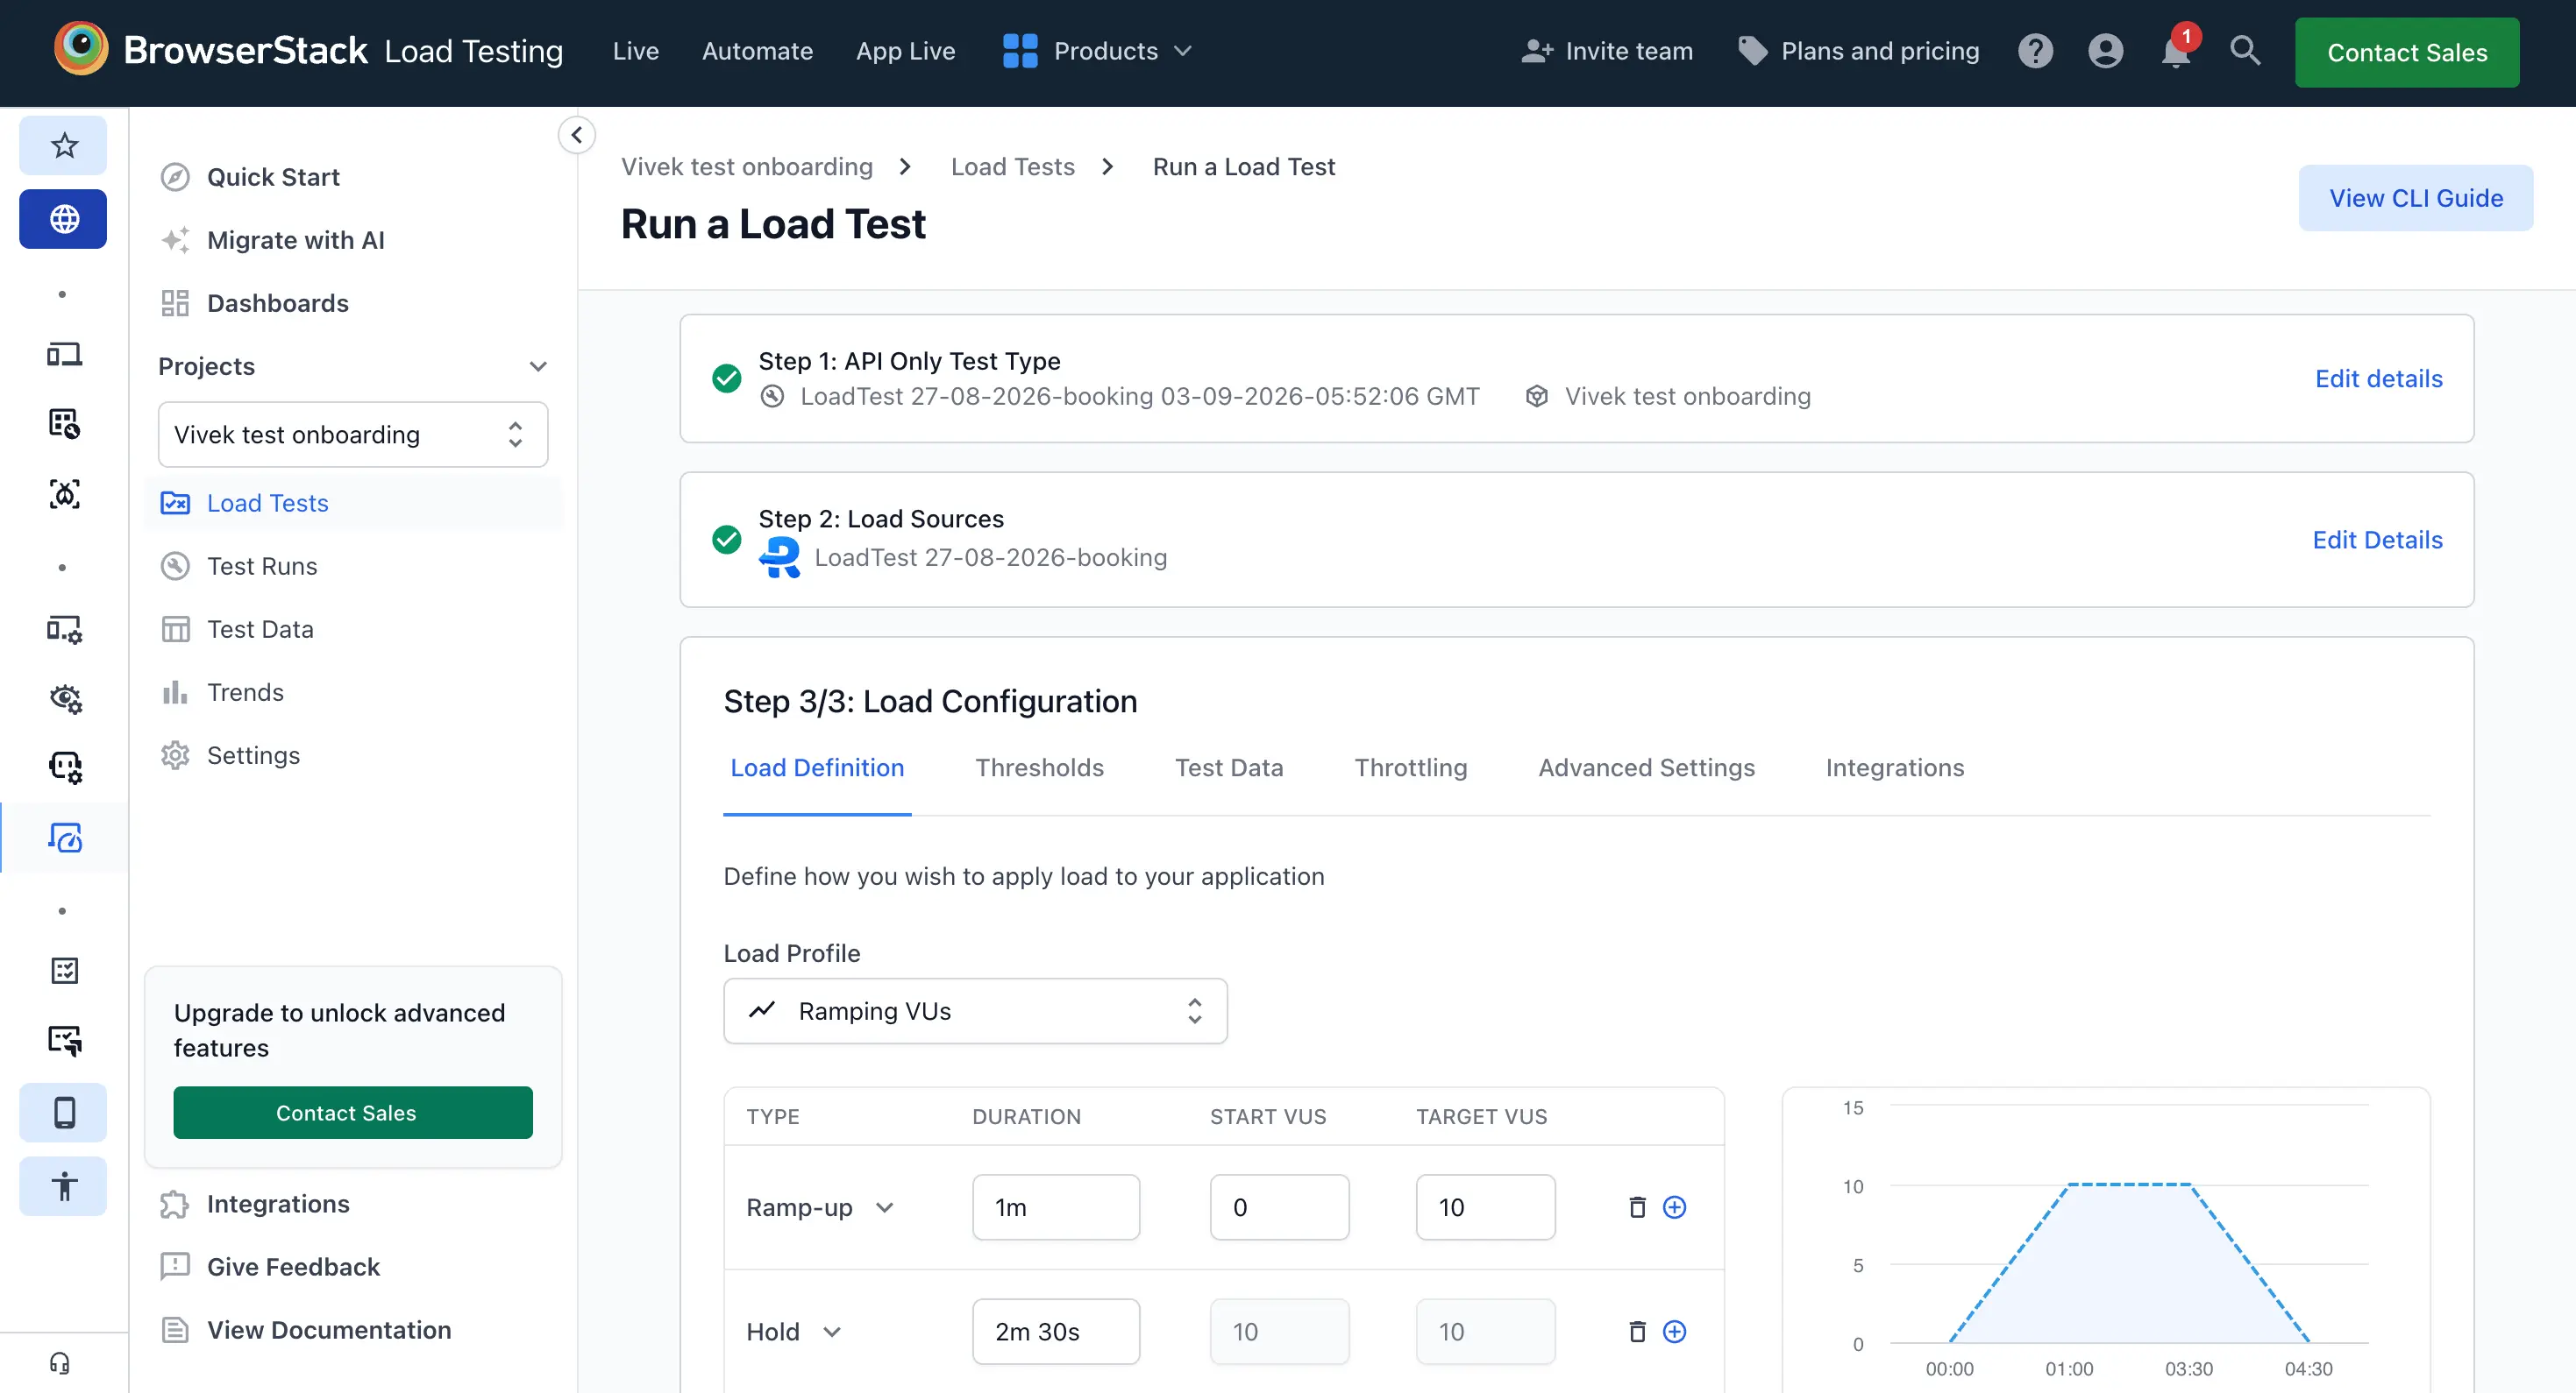
Task: Open the user account avatar icon
Action: [2105, 51]
